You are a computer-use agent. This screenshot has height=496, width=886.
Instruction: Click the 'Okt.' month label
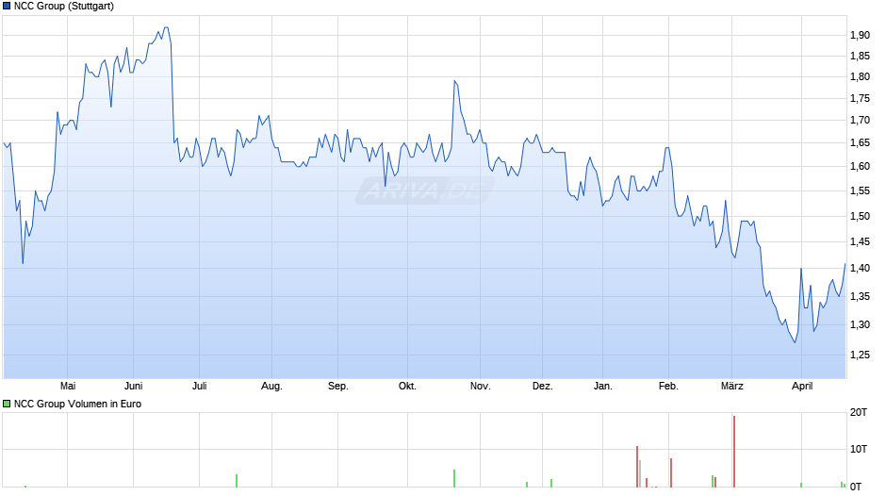[x=407, y=386]
